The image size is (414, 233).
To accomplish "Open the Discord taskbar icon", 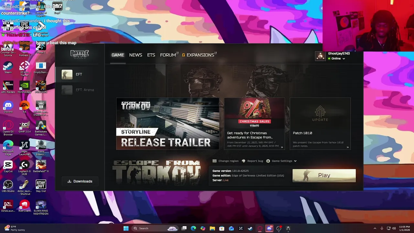I will [x=269, y=228].
